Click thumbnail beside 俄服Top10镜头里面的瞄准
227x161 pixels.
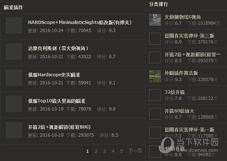click(14, 104)
